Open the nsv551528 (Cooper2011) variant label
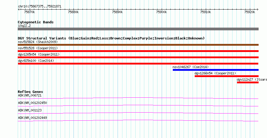 coord(38,48)
